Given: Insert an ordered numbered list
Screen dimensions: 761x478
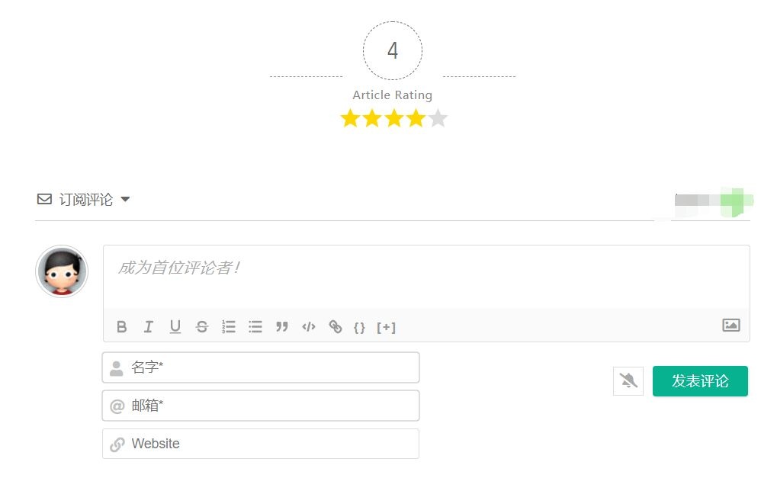Looking at the screenshot, I should 229,327.
